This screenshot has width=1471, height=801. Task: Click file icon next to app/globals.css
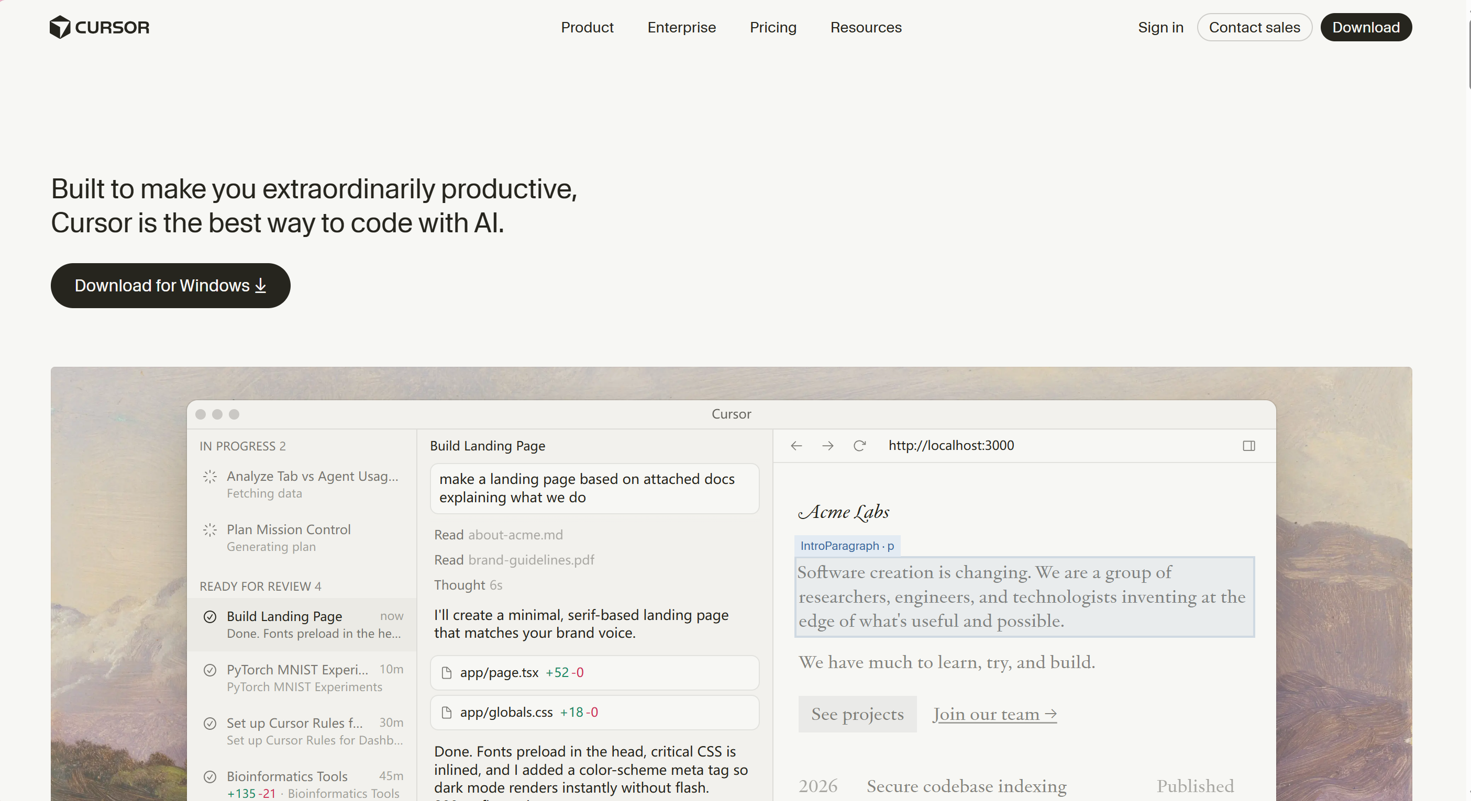tap(447, 713)
